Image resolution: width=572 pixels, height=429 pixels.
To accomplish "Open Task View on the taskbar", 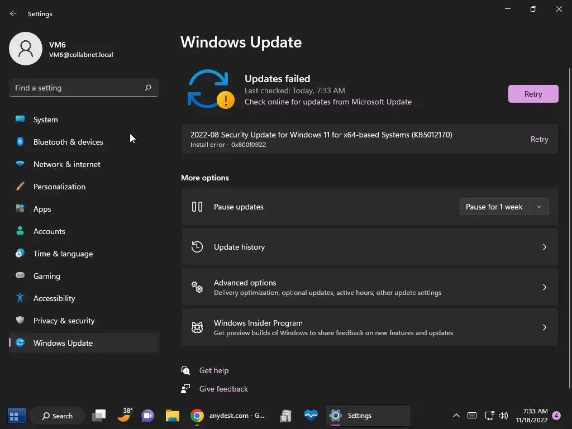I will [99, 416].
